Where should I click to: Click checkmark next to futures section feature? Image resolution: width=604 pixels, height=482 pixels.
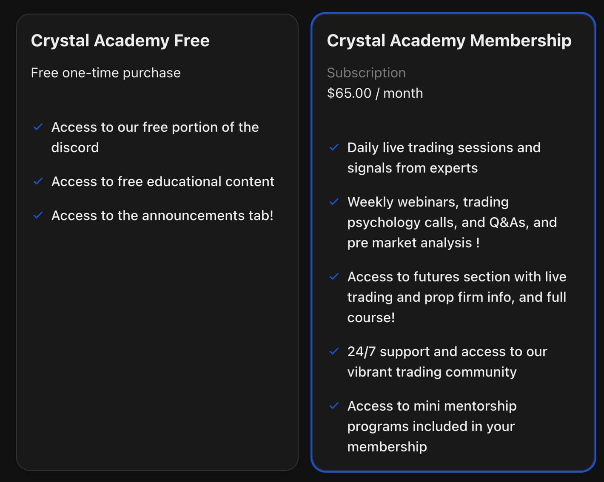click(334, 277)
